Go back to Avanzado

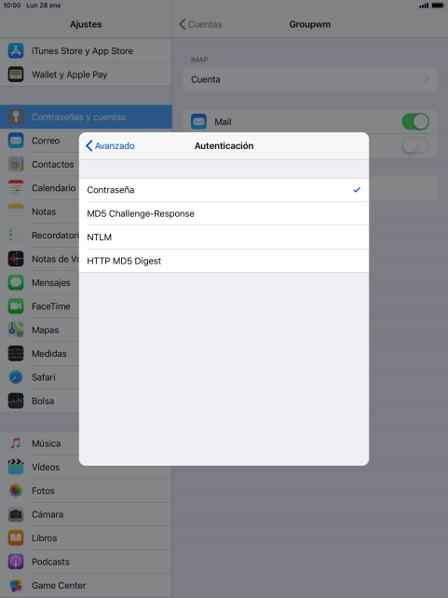(x=110, y=145)
